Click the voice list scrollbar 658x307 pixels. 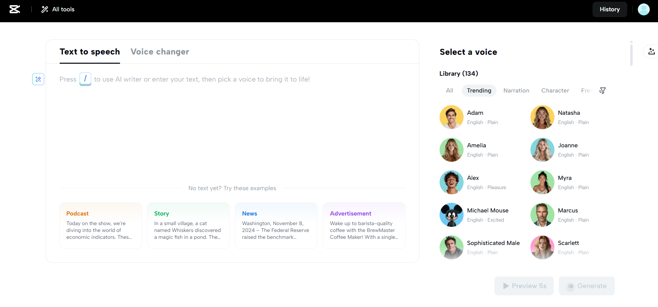tap(631, 54)
